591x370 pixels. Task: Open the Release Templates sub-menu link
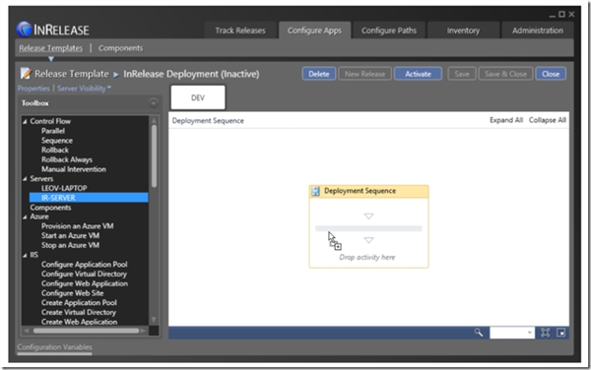[x=51, y=48]
